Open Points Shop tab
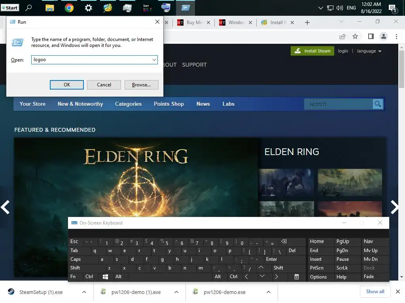Screen dimensions: 405x303 168,104
